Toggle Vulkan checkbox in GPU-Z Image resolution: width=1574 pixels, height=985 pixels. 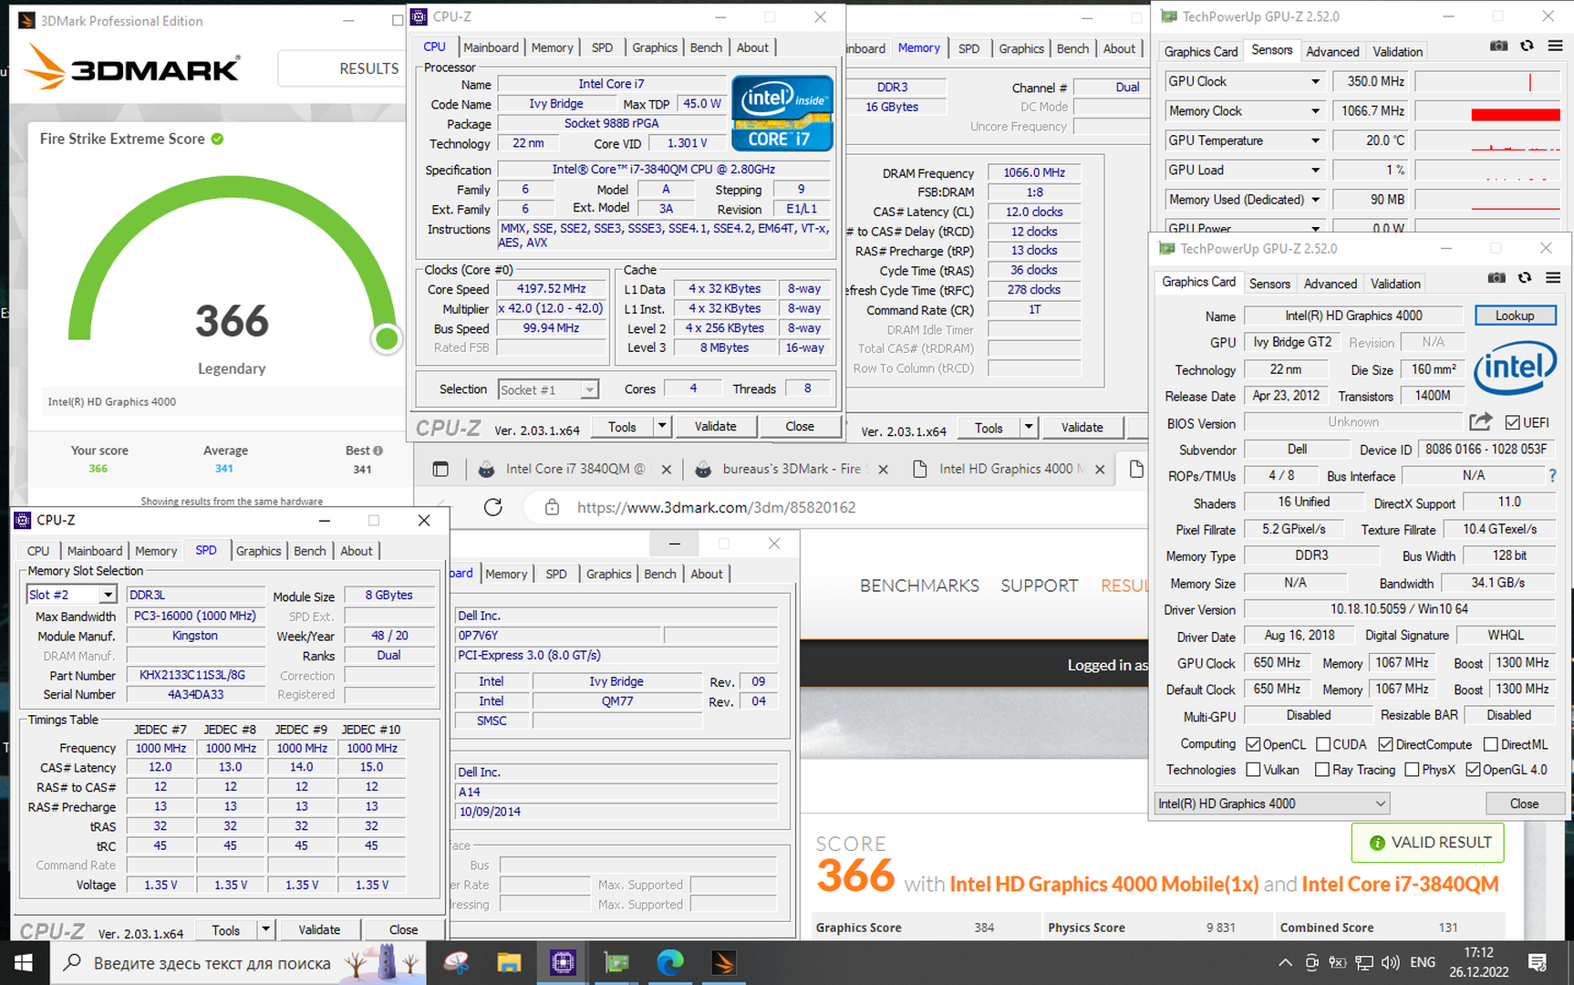click(1253, 770)
